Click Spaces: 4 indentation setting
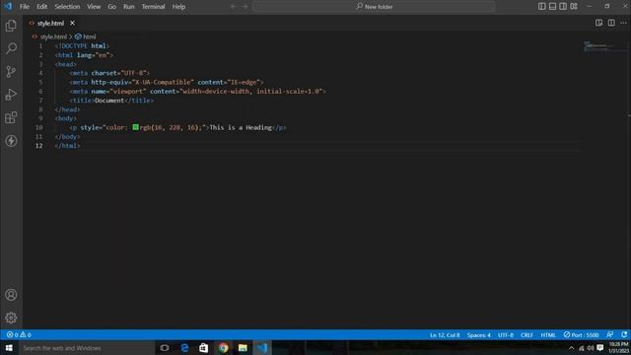This screenshot has height=355, width=631. point(479,335)
